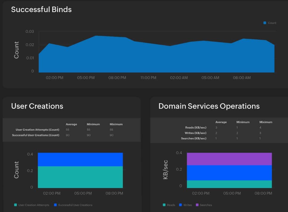Viewport: 288px width, 212px height.
Task: Click the 05:00 PM label in User Creations chart
Action: [83, 193]
